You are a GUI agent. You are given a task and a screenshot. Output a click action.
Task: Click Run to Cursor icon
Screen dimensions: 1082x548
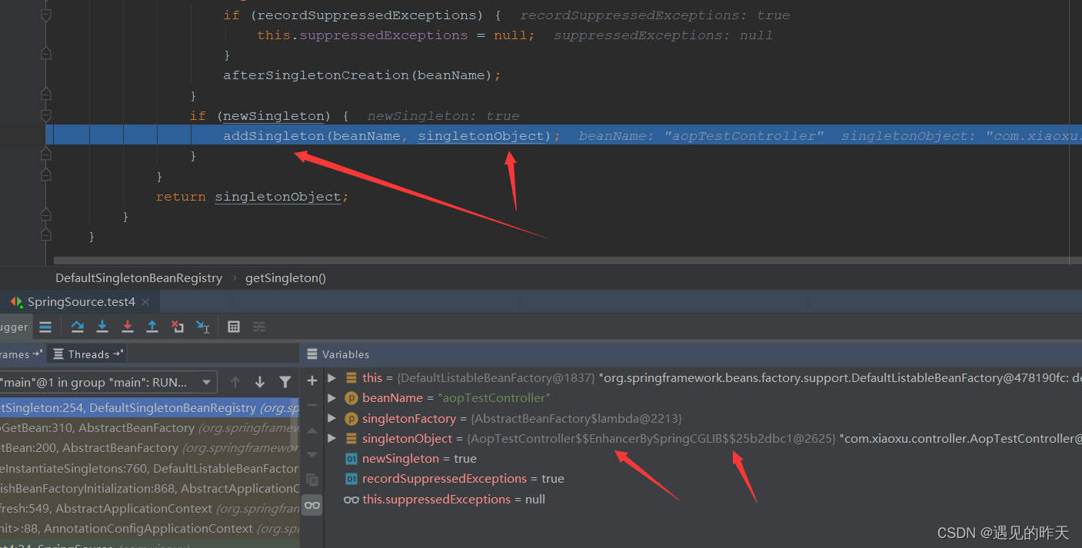[x=202, y=327]
